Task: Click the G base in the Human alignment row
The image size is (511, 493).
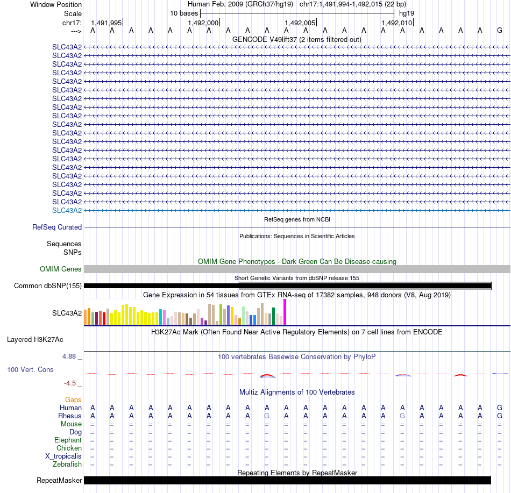Action: 499,408
